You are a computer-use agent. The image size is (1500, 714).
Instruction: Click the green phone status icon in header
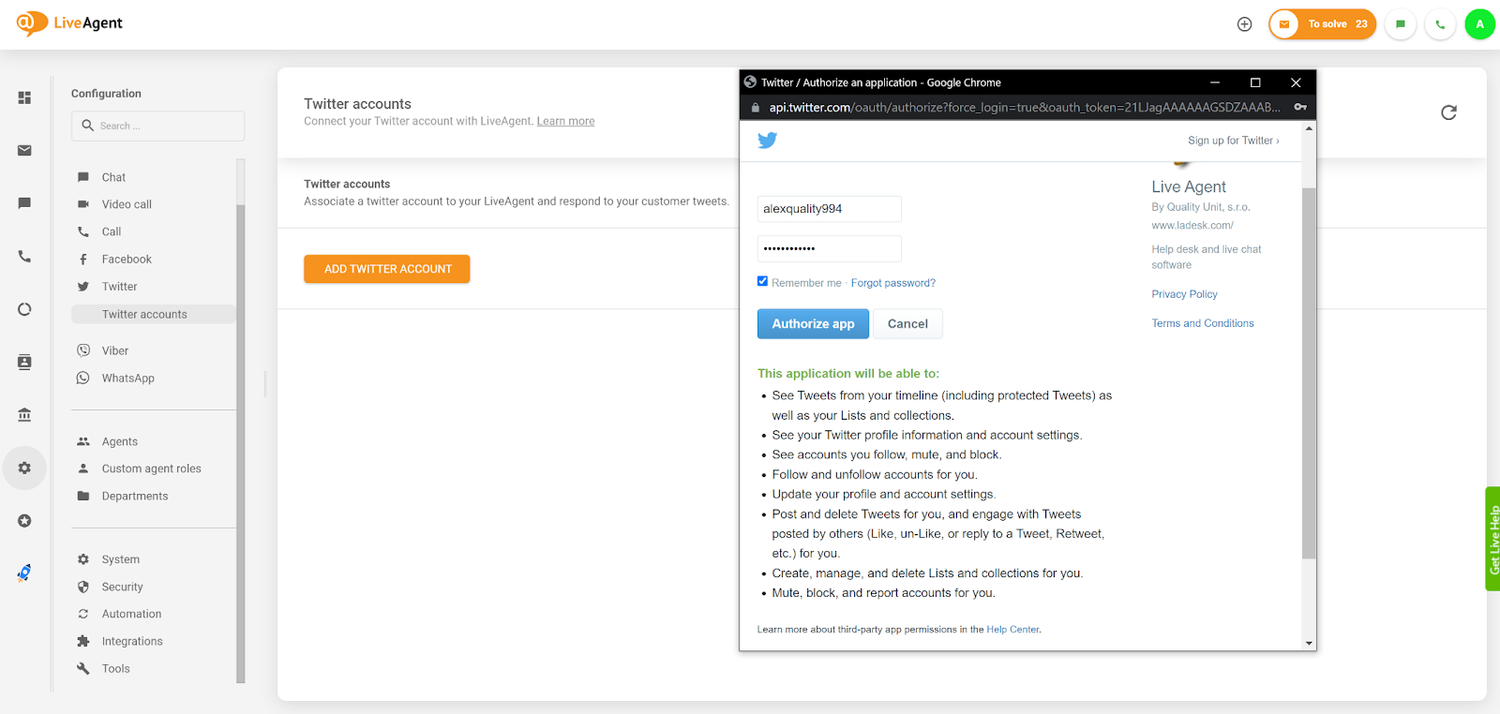(1440, 24)
